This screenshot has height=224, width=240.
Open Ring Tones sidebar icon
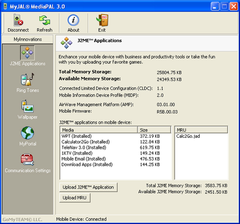(27, 79)
